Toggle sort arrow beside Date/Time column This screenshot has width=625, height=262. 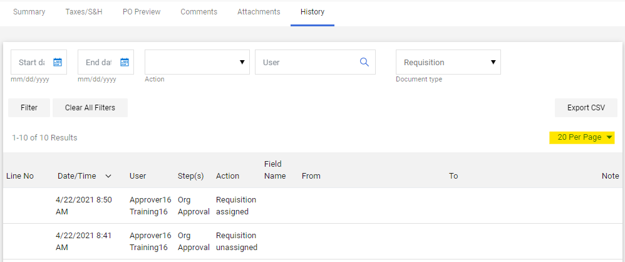[x=108, y=176]
